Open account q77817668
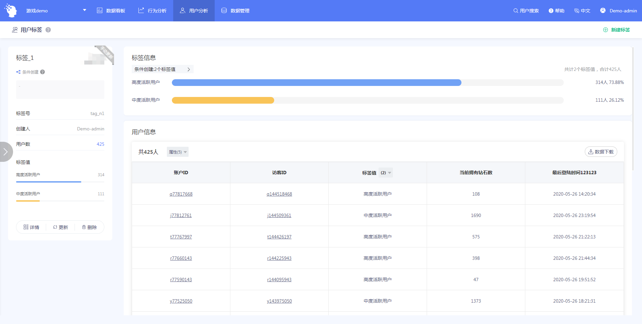Viewport: 642px width, 324px height. point(181,194)
